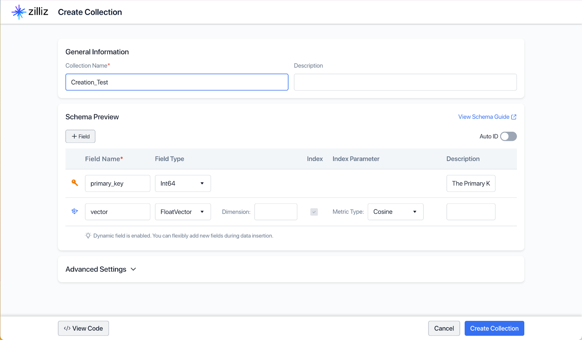Open the View Schema Guide link
Viewport: 582px width, 340px height.
[x=484, y=116]
